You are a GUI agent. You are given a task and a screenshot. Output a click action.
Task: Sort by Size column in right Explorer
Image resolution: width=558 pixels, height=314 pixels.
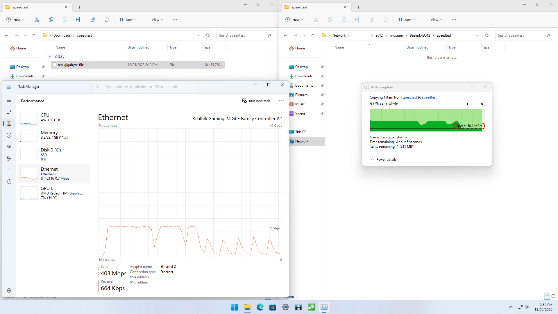point(486,47)
